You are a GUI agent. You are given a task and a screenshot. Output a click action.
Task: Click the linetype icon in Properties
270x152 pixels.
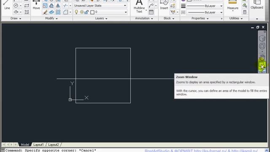[183, 12]
